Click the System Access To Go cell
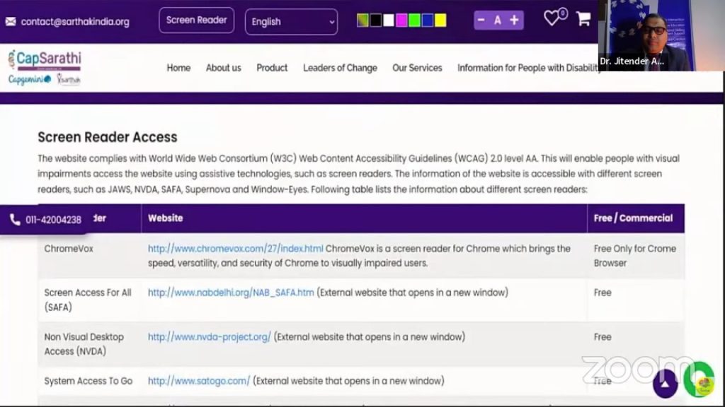This screenshot has height=407, width=725. click(90, 381)
